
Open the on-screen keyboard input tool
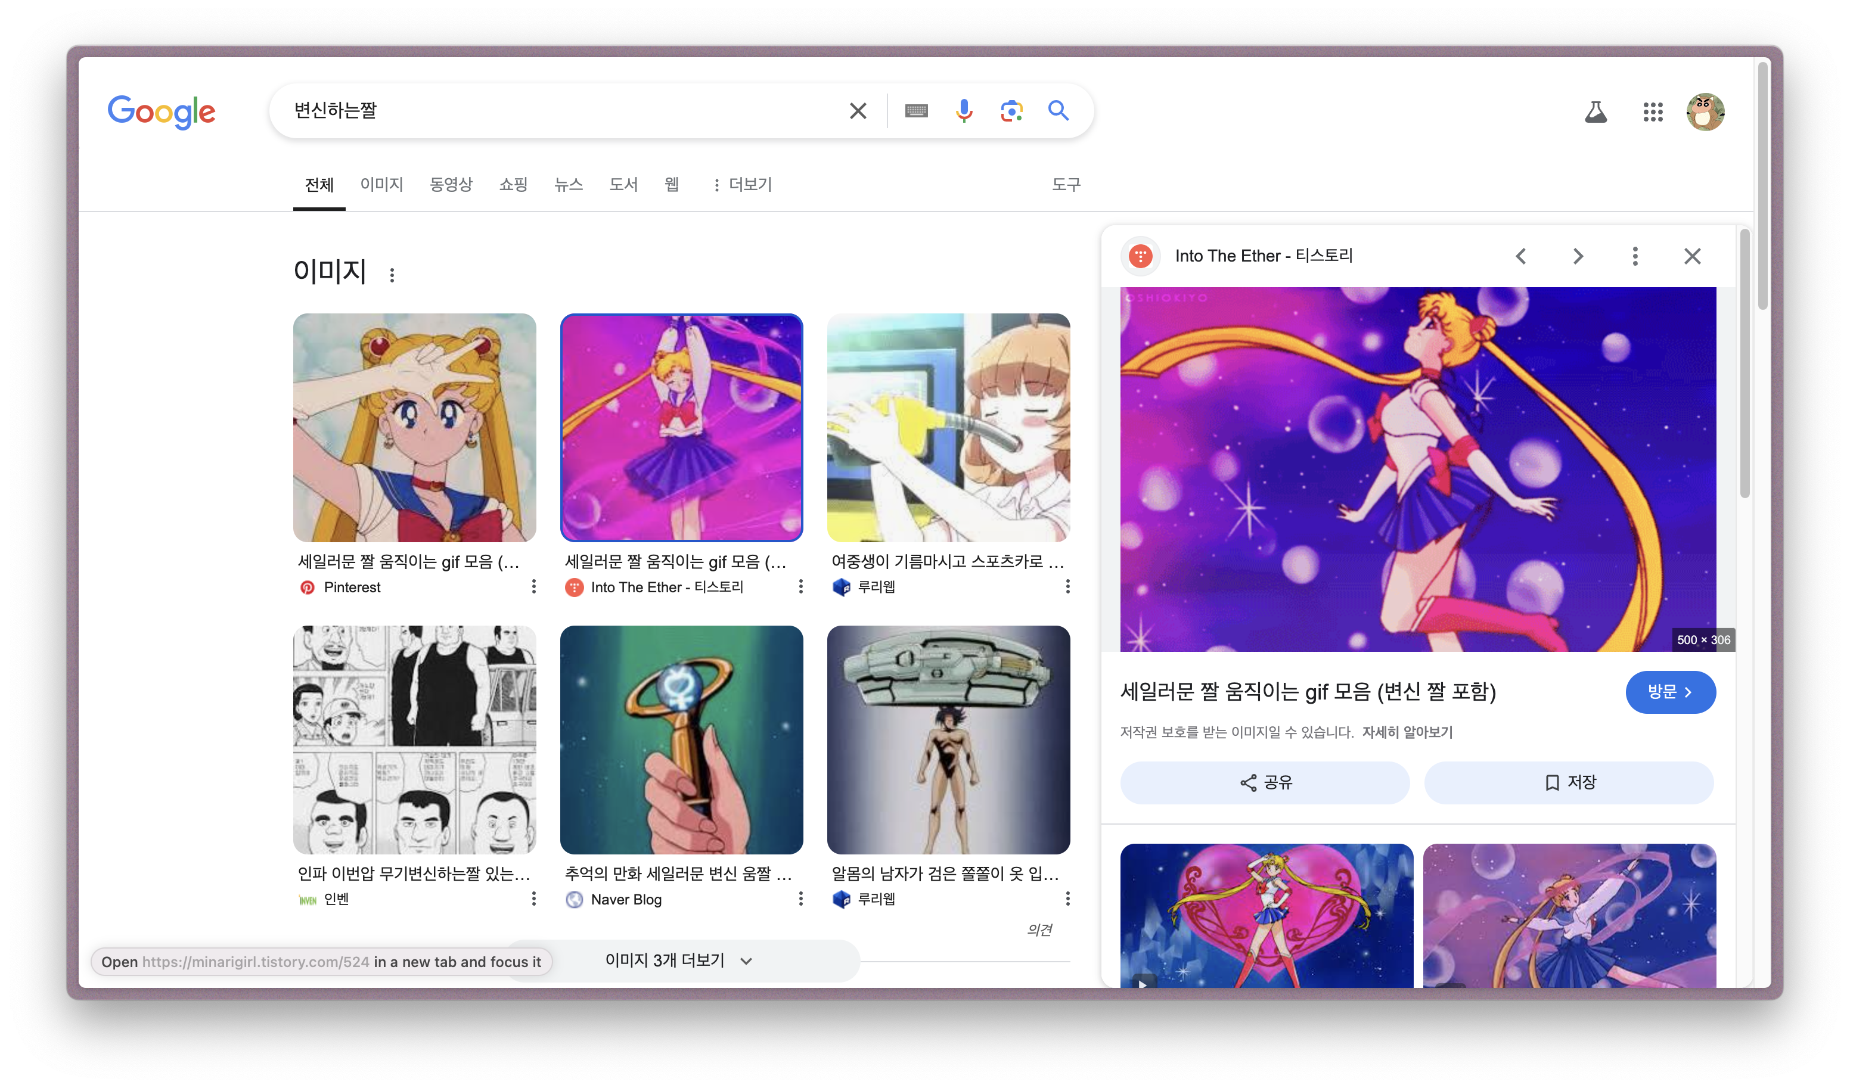coord(916,111)
